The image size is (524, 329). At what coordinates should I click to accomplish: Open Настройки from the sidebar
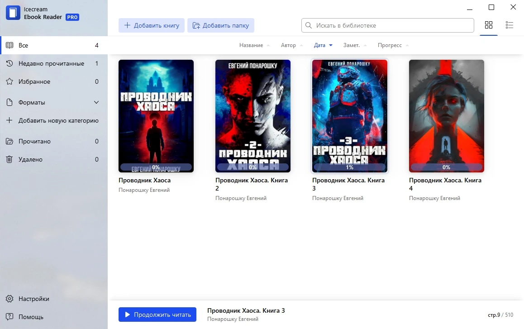[x=54, y=299]
